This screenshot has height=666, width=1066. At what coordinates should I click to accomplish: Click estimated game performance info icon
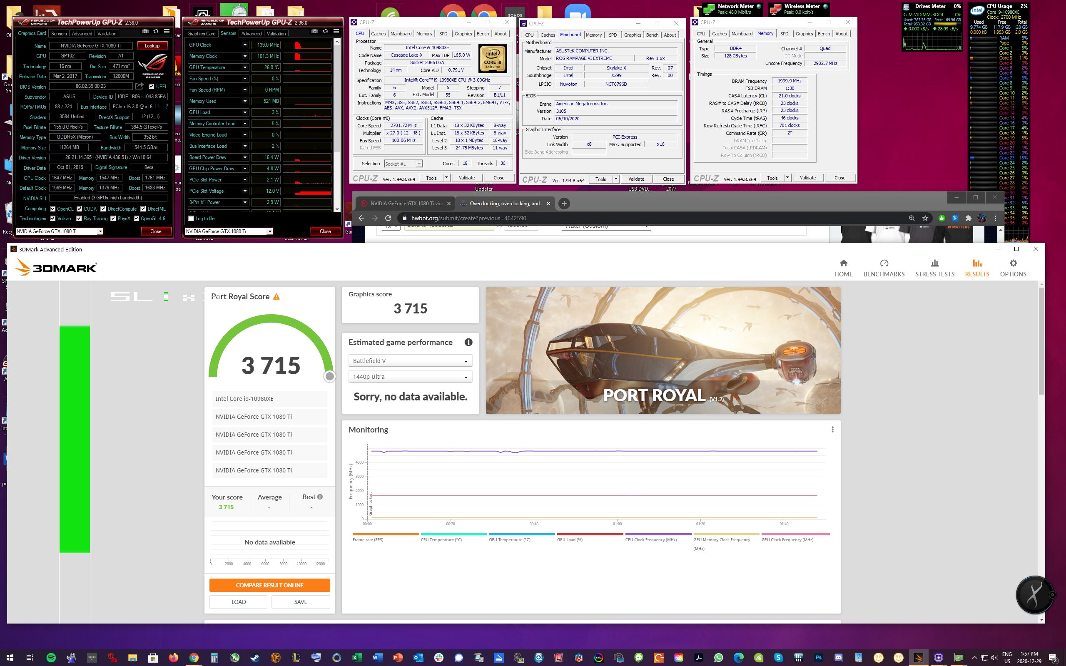pyautogui.click(x=468, y=342)
